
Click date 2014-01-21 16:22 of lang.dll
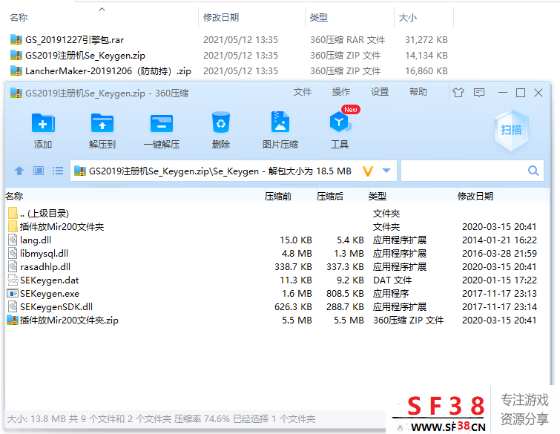499,240
